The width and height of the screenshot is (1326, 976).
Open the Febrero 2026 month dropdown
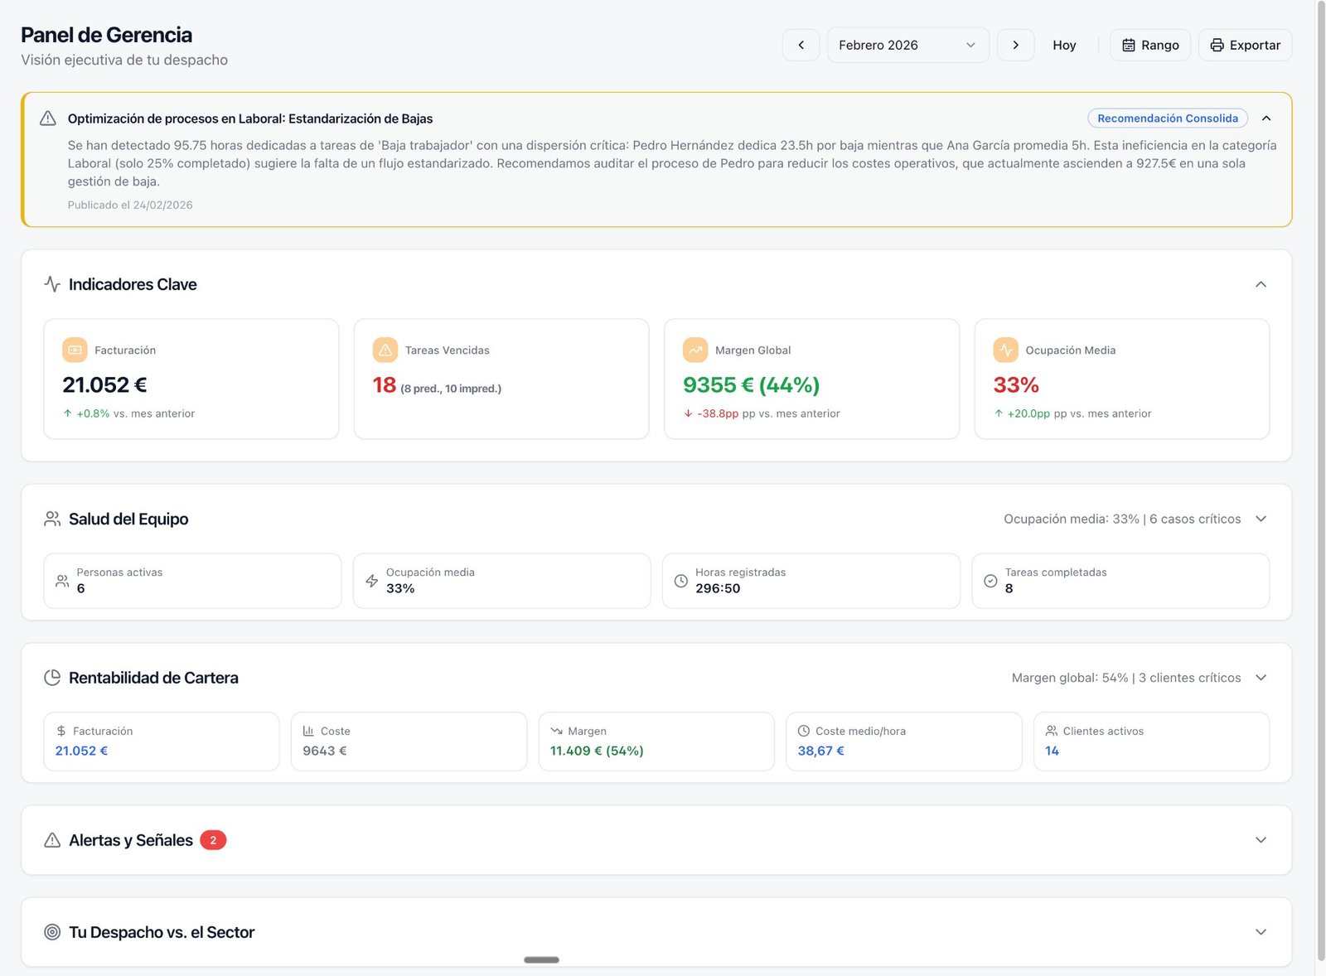[x=907, y=46]
